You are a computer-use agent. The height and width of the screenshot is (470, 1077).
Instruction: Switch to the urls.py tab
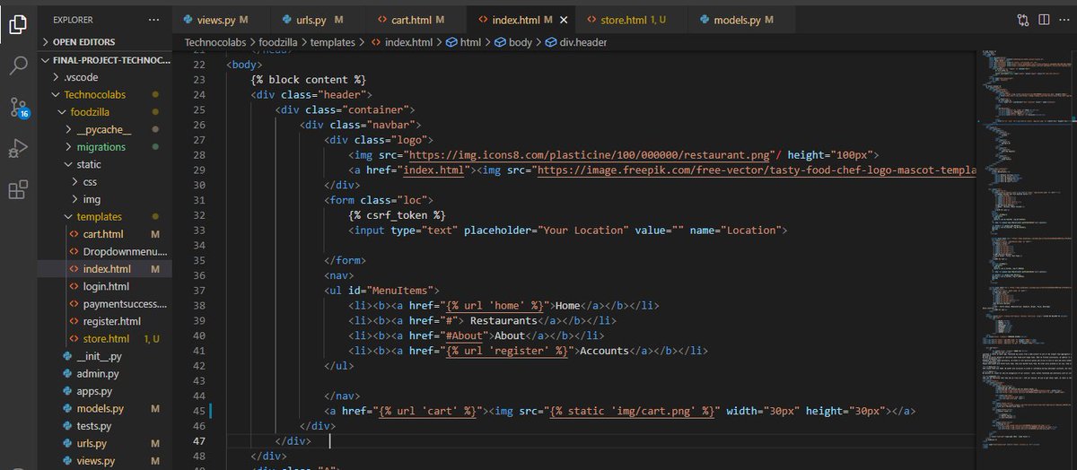(316, 19)
